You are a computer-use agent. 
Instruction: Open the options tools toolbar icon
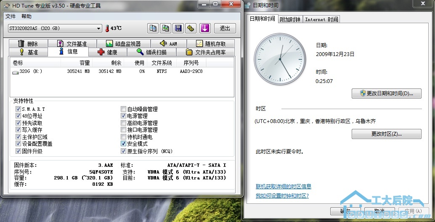191,28
